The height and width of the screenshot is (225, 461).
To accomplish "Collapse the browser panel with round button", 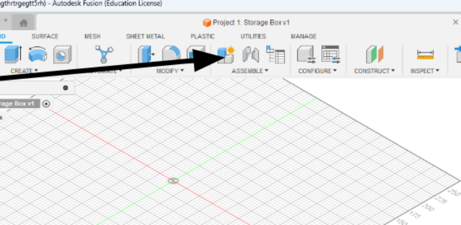I will [66, 88].
